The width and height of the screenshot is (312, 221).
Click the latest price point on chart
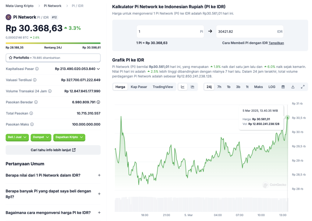point(287,117)
